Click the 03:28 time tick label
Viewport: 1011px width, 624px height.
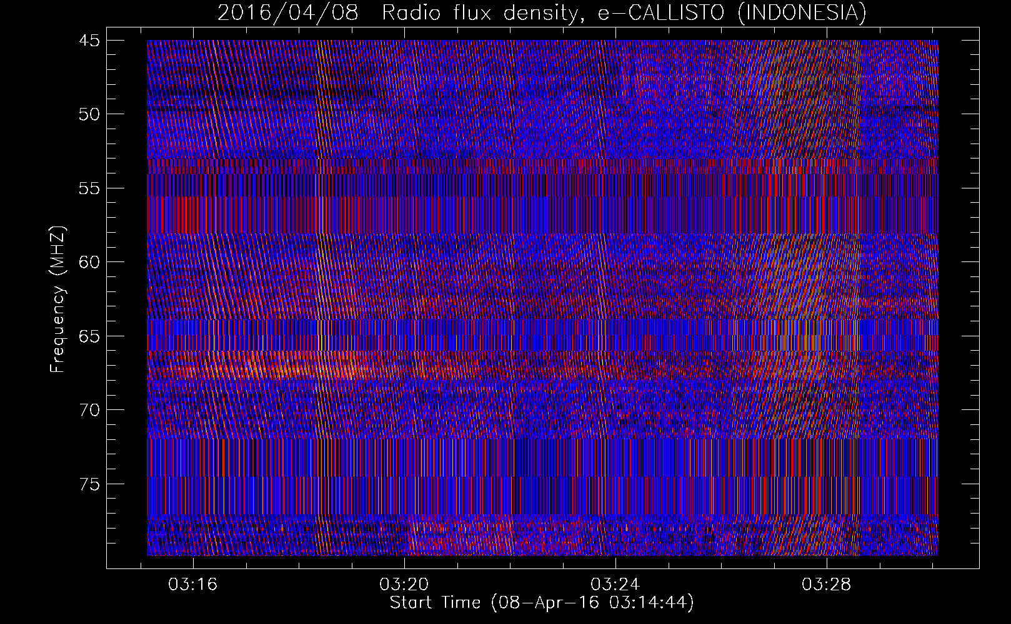point(827,585)
